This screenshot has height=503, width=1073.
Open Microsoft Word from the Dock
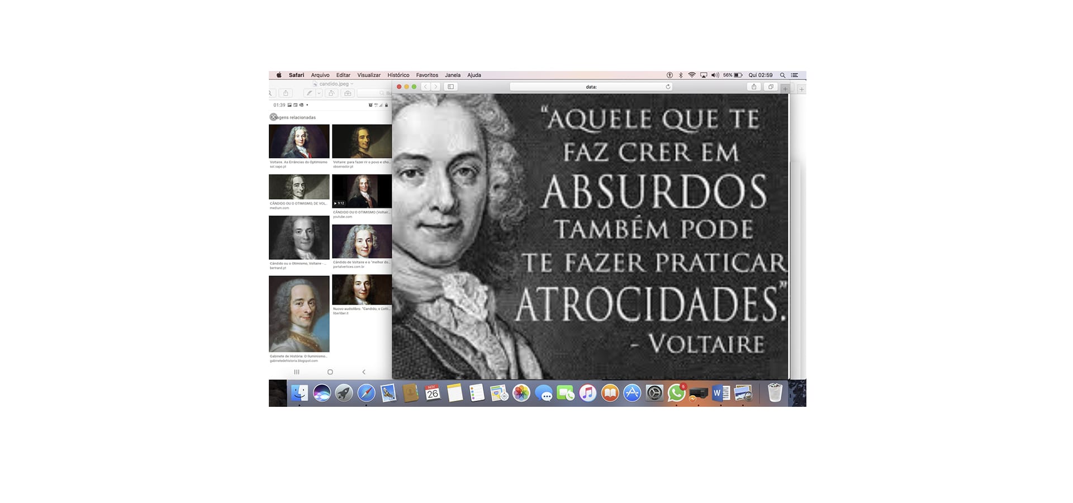721,393
